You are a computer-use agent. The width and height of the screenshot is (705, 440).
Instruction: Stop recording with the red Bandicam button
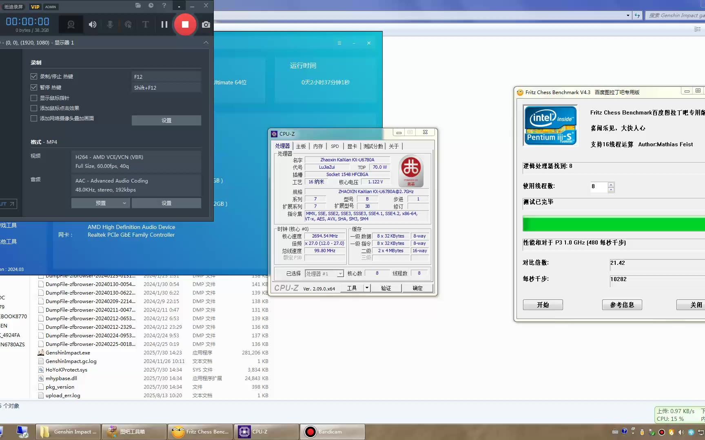tap(185, 24)
